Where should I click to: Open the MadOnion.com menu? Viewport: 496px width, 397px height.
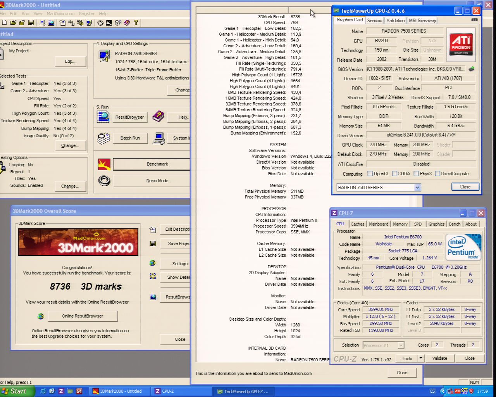pos(60,14)
